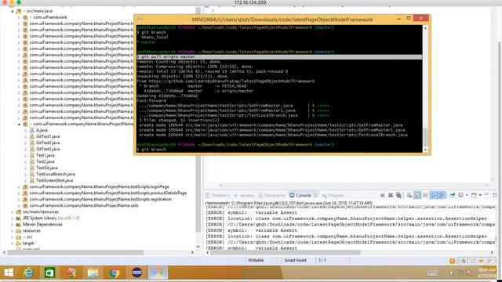Click the Smart Insert status bar field
This screenshot has width=502, height=282.
pyautogui.click(x=295, y=260)
